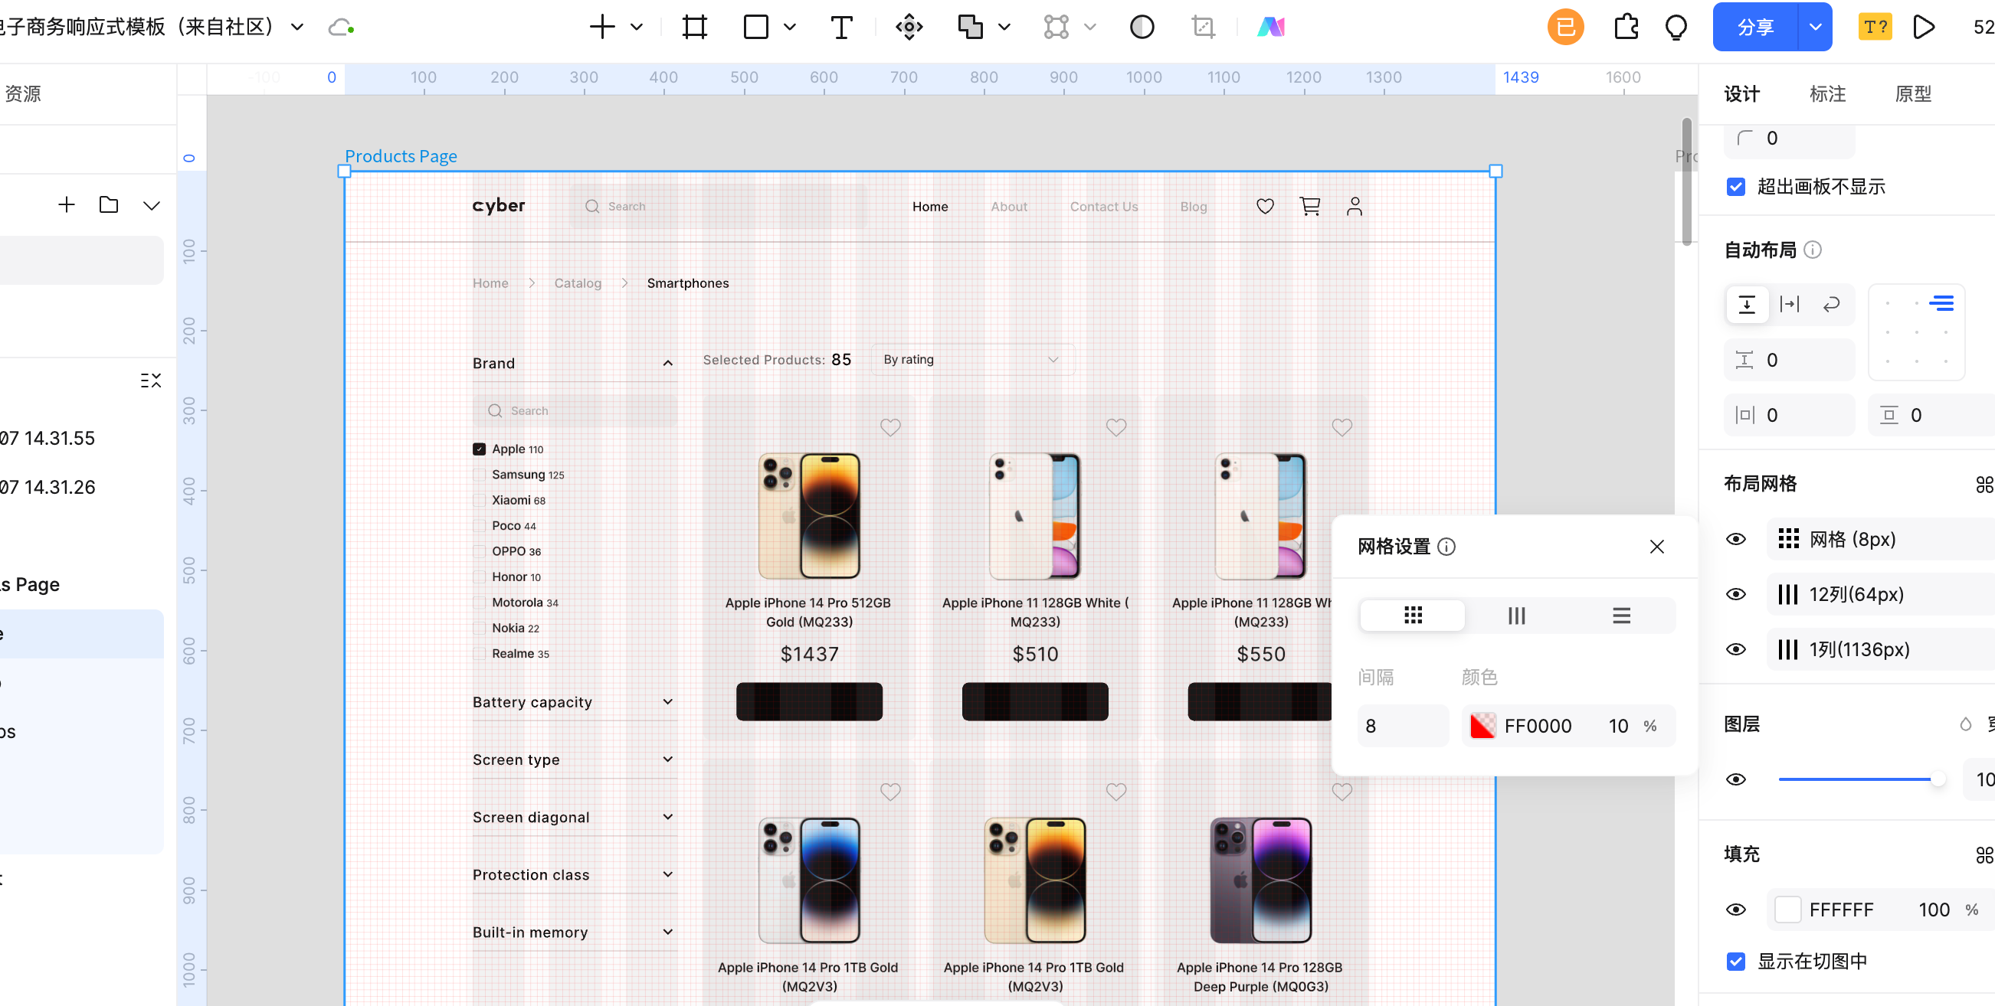Open the white FFFFFF fill swatch

[x=1787, y=910]
